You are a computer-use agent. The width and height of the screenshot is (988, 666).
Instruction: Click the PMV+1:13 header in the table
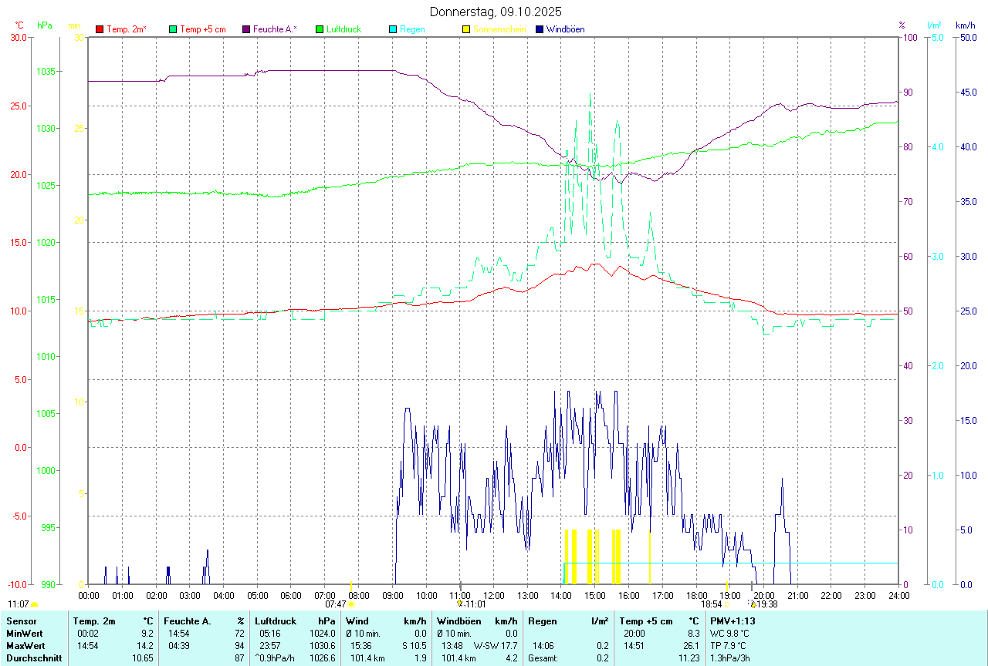click(x=733, y=621)
